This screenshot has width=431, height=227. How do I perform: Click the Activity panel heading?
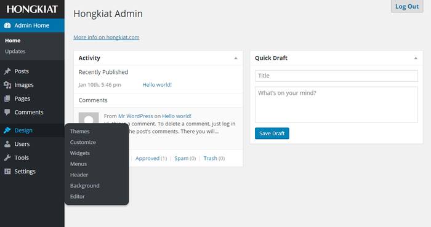pyautogui.click(x=89, y=58)
